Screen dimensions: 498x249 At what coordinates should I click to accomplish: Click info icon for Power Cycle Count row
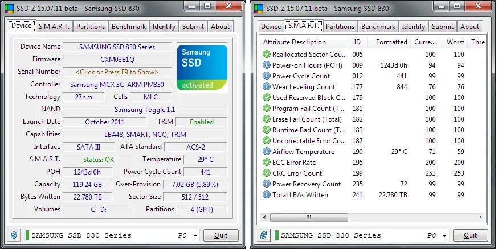click(267, 76)
